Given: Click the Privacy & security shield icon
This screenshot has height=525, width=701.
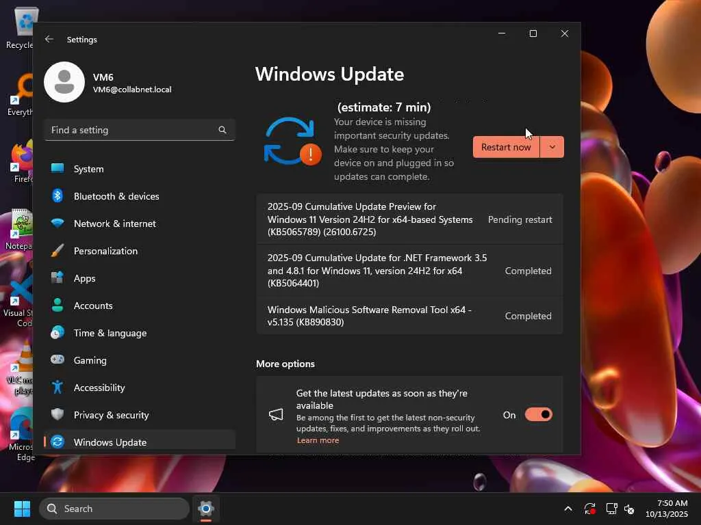Looking at the screenshot, I should [x=58, y=414].
